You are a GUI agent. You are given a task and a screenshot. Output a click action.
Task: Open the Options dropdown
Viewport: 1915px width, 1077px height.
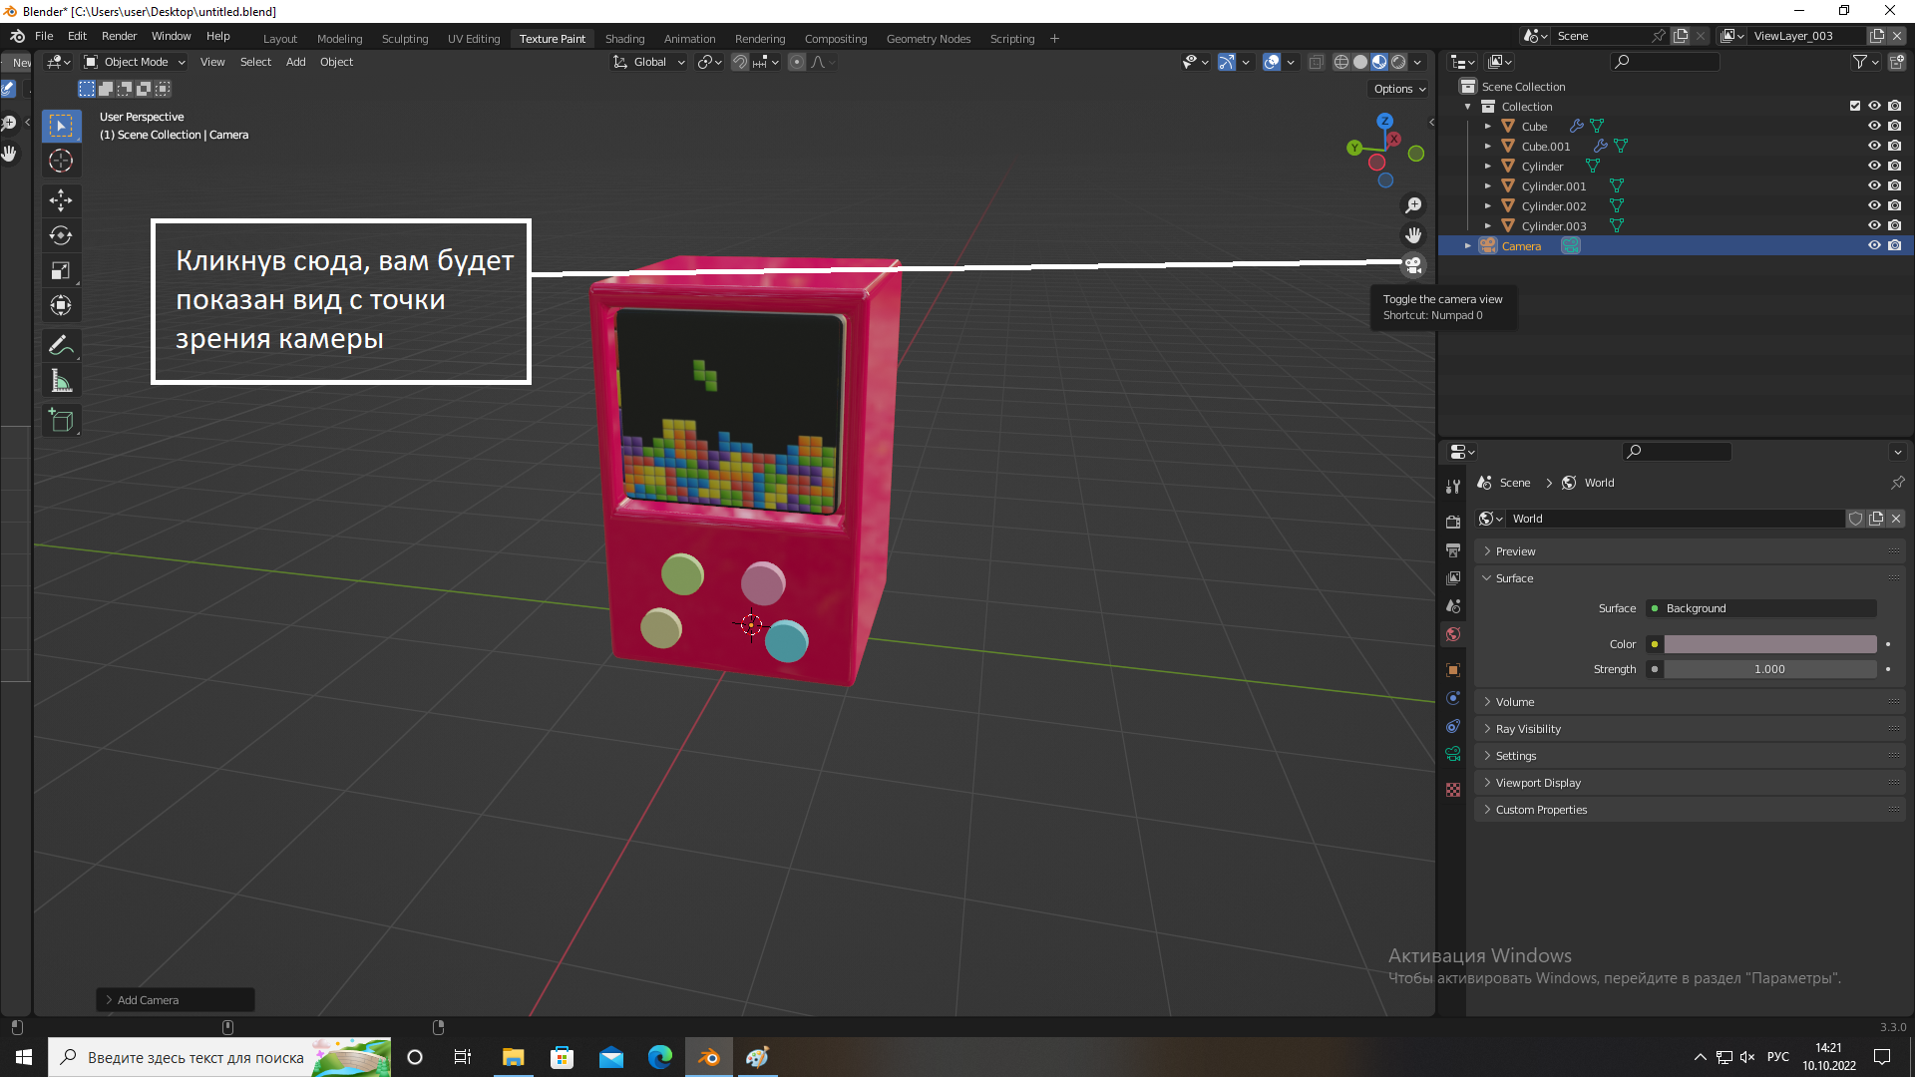tap(1399, 89)
